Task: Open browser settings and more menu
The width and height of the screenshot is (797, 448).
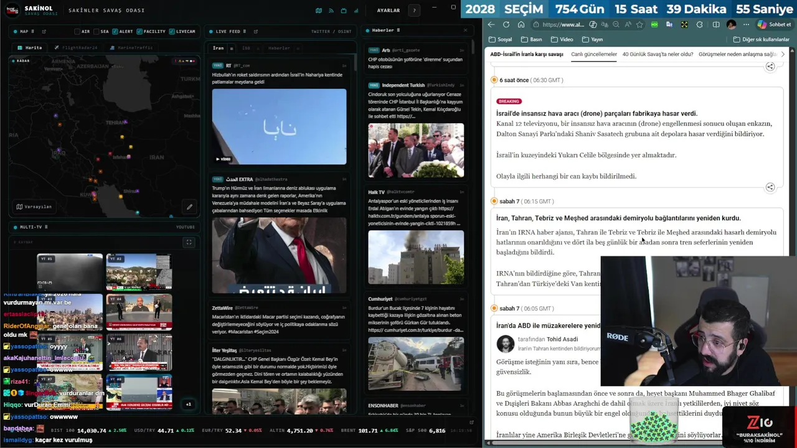Action: click(x=746, y=25)
